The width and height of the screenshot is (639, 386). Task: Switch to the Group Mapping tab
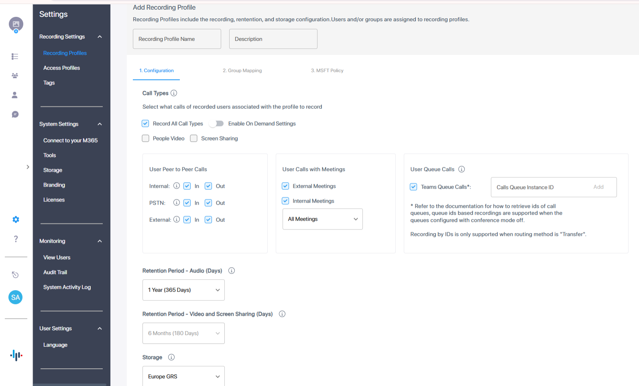pos(242,71)
